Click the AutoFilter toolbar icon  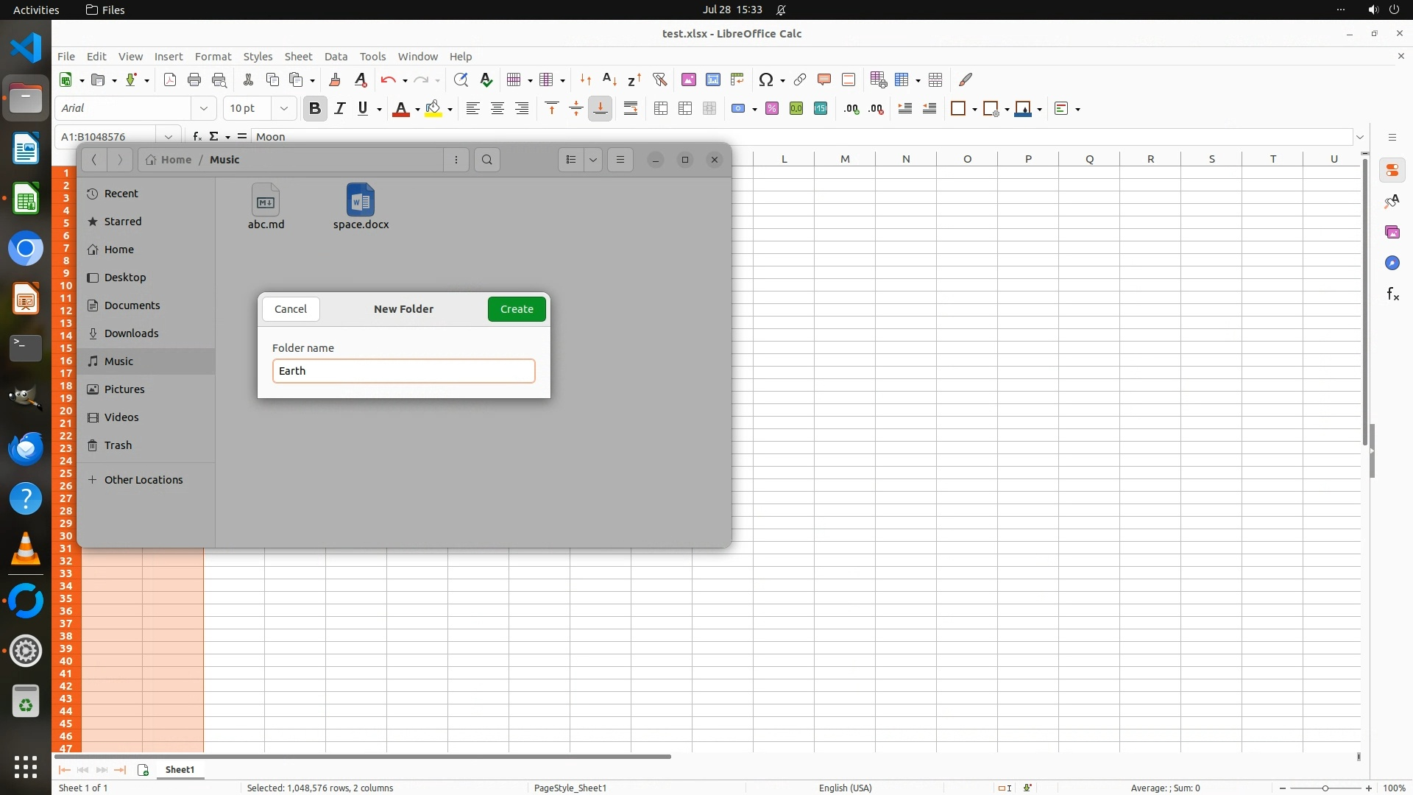tap(659, 79)
